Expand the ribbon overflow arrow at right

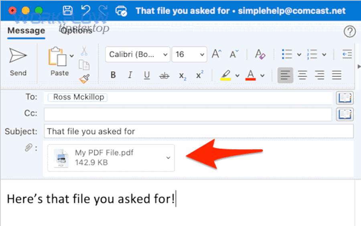tap(359, 67)
